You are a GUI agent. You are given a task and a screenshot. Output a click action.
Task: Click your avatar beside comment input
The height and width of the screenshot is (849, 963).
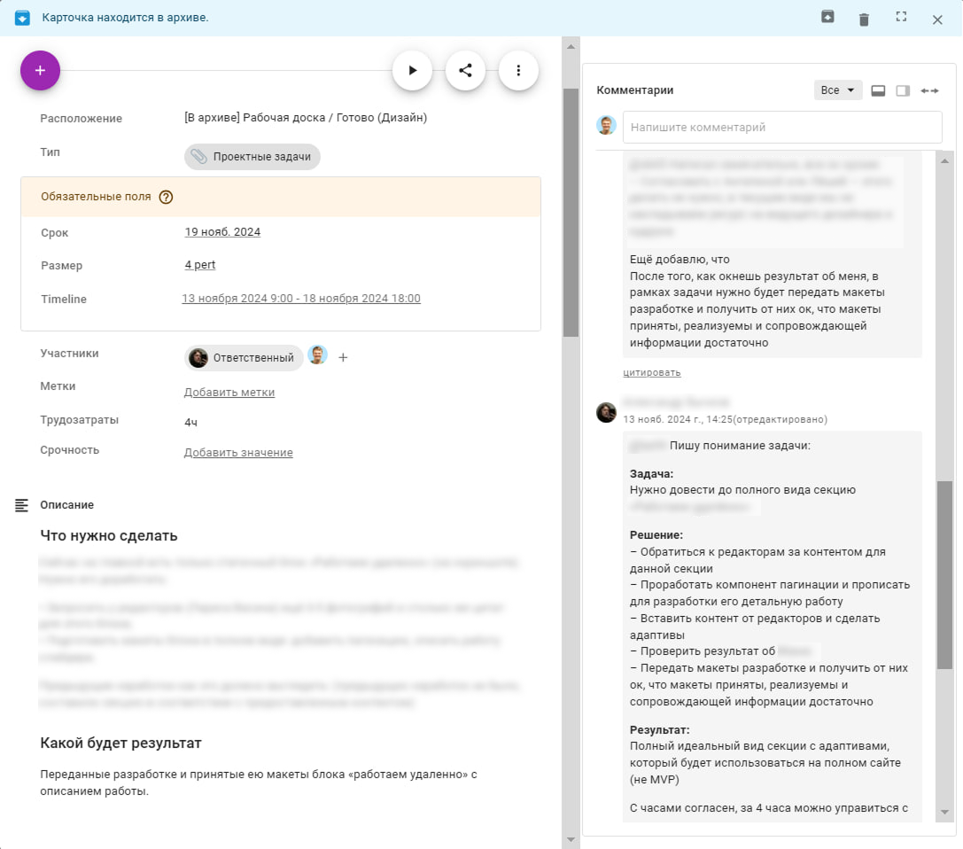click(606, 125)
